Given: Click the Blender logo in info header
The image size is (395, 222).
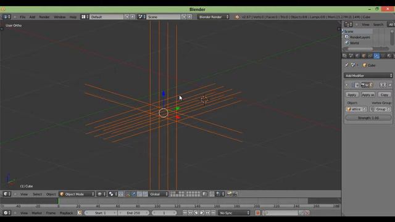Looking at the screenshot, I should [237, 17].
